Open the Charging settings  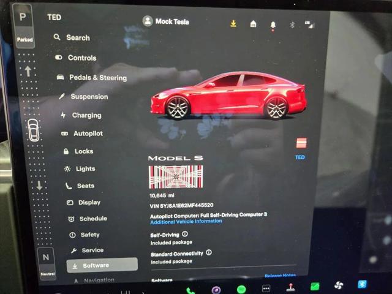81,115
